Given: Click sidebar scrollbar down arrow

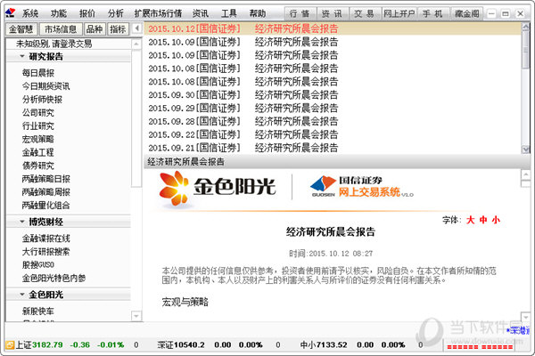Looking at the screenshot, I should (136, 316).
